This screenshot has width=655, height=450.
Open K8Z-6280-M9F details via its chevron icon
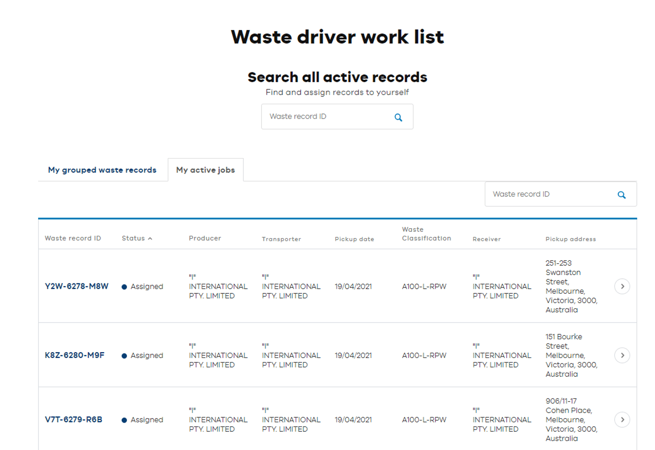pyautogui.click(x=622, y=355)
